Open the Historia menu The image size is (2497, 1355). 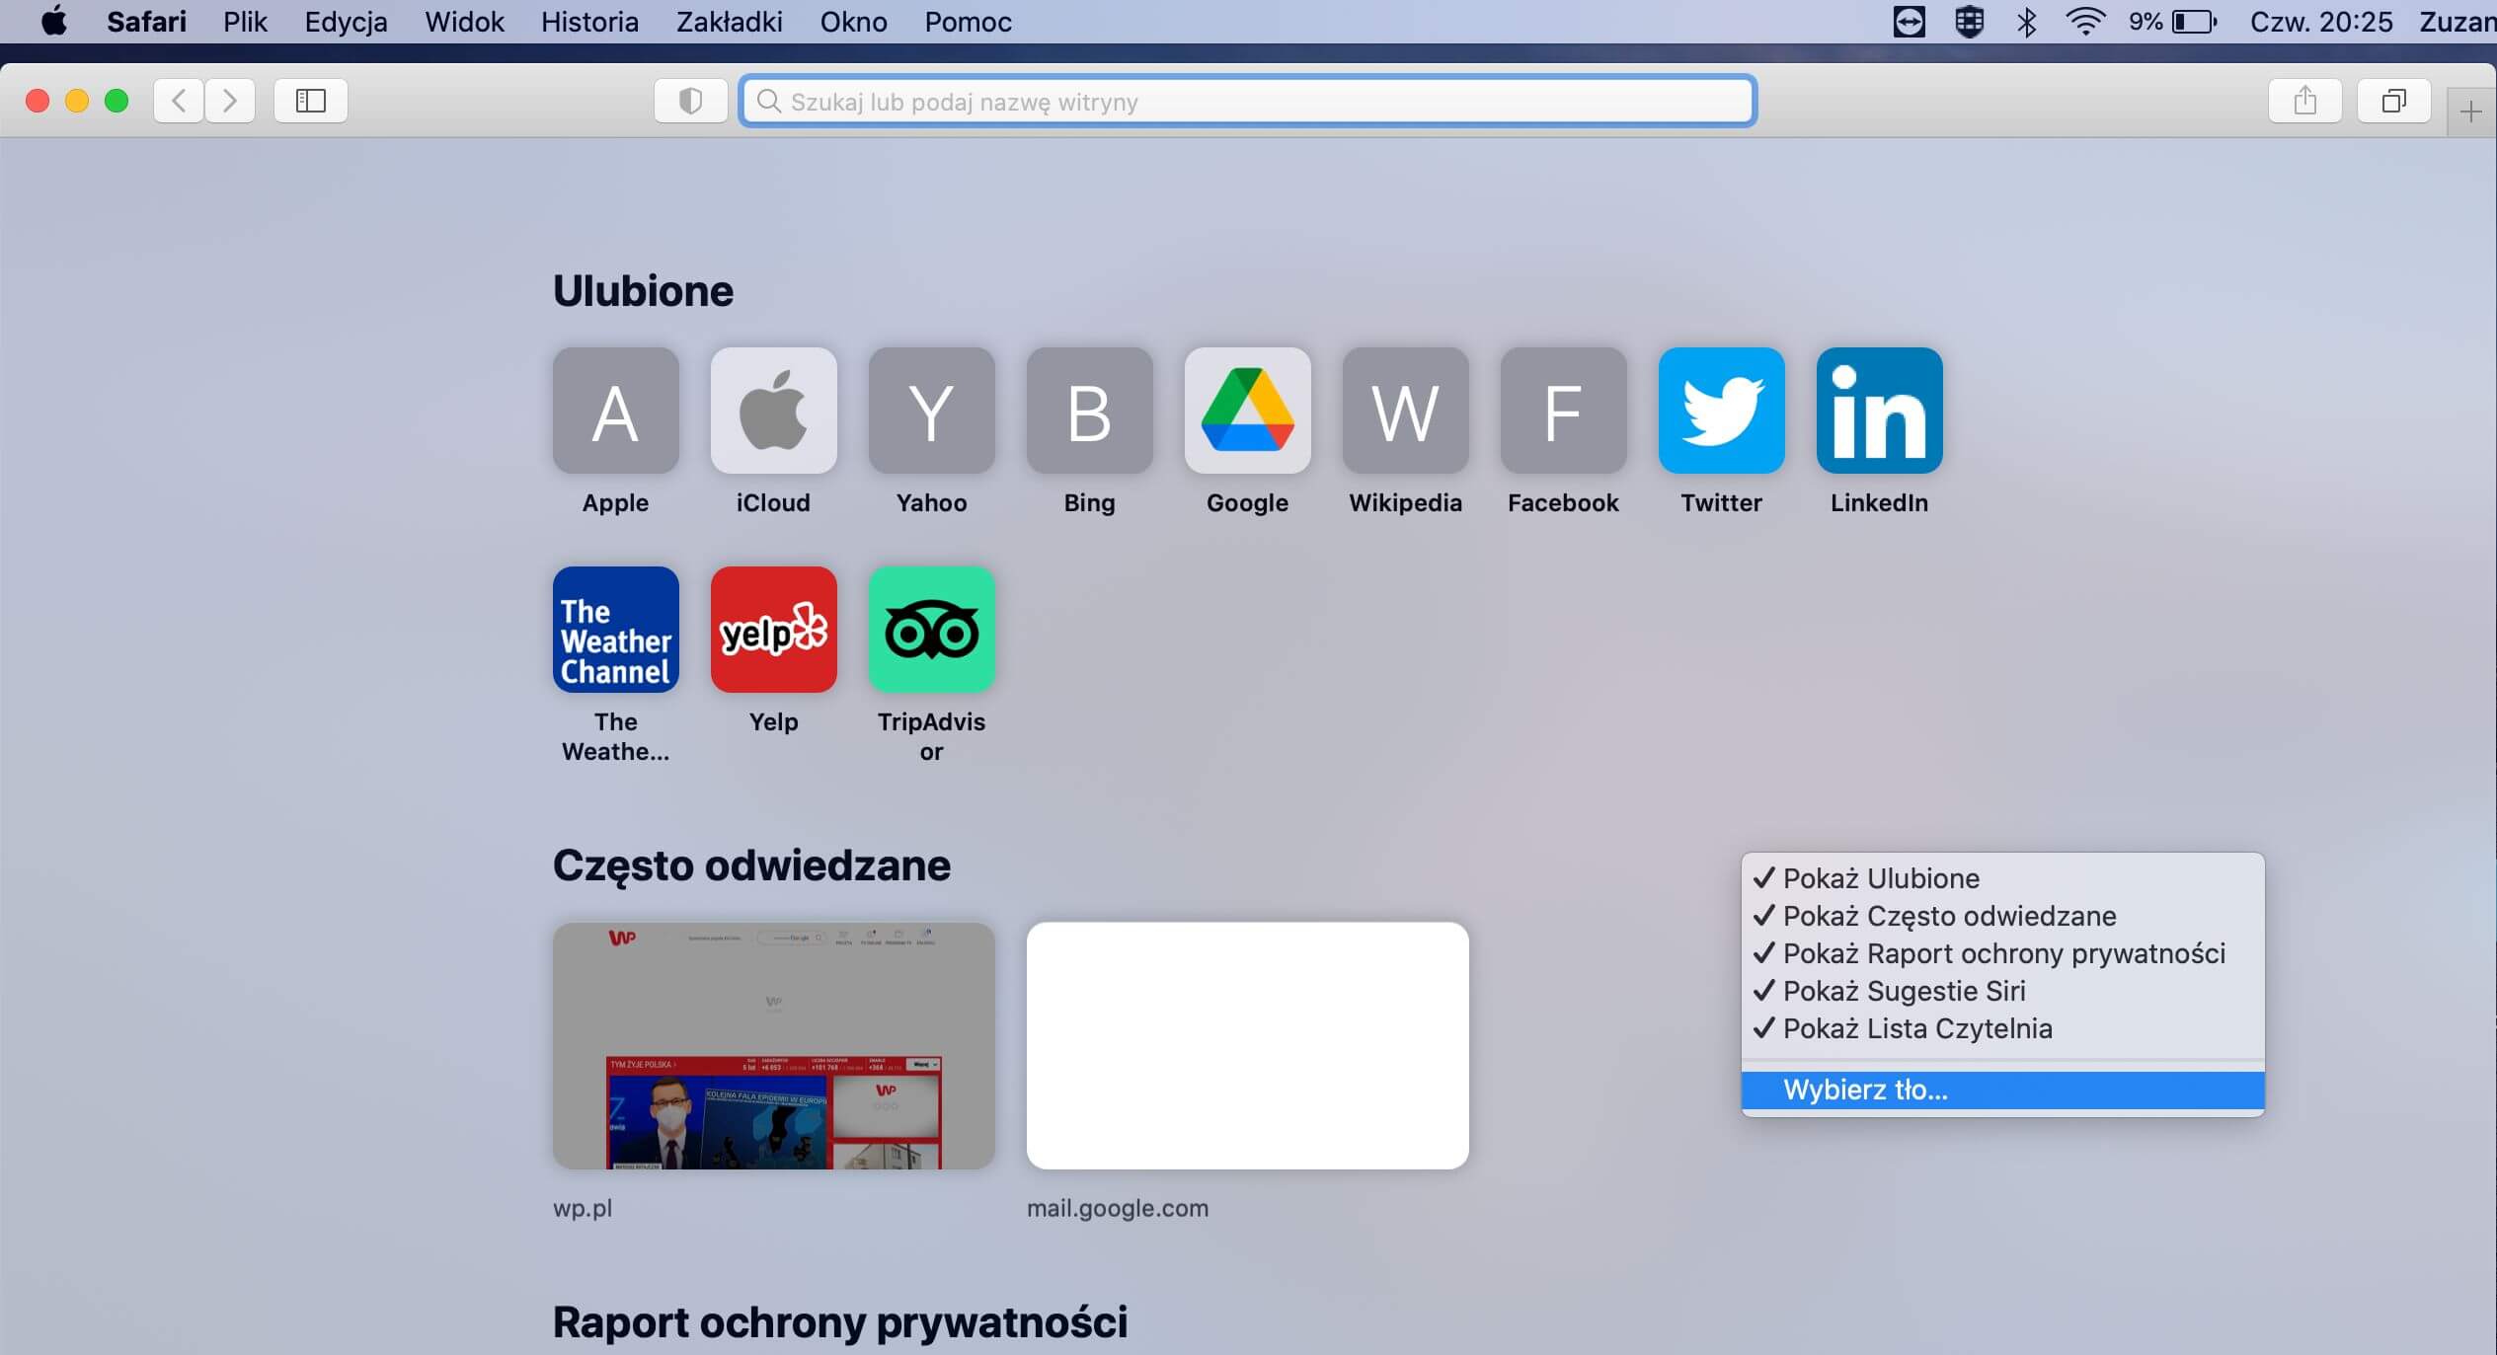(x=589, y=22)
